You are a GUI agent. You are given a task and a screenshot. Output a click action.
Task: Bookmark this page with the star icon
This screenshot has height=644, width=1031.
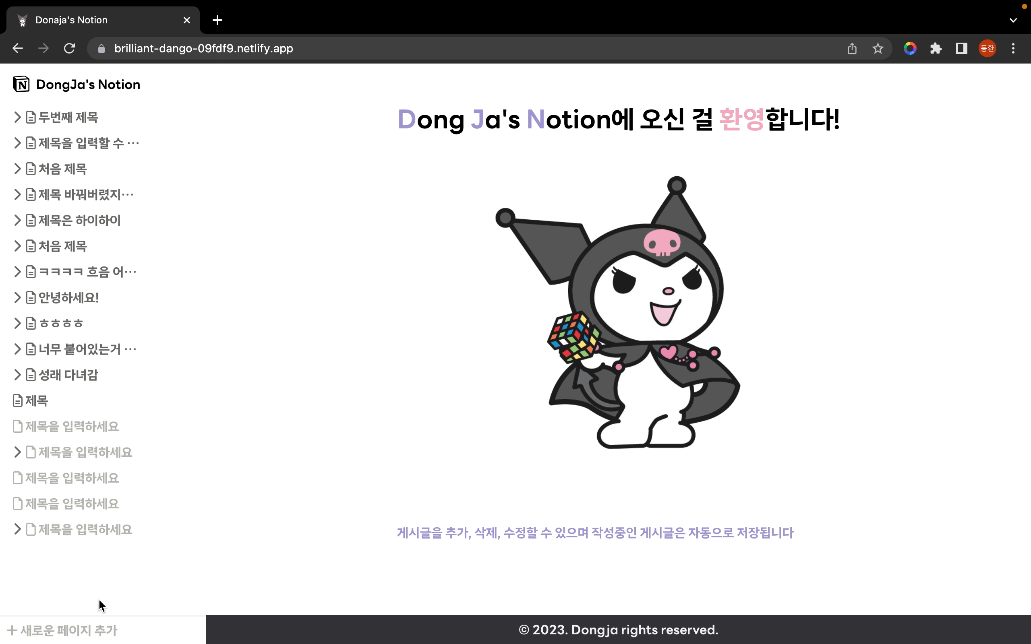pos(878,49)
